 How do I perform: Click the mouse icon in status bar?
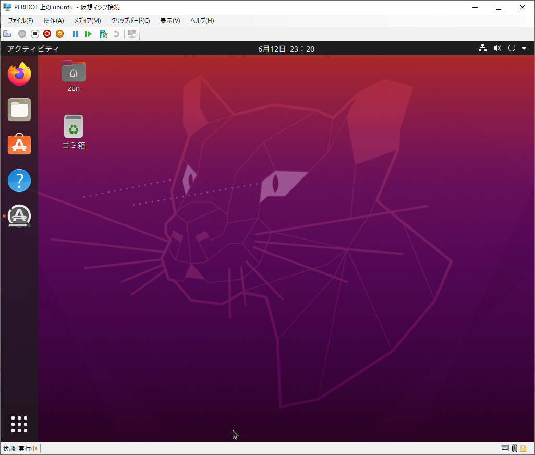515,448
